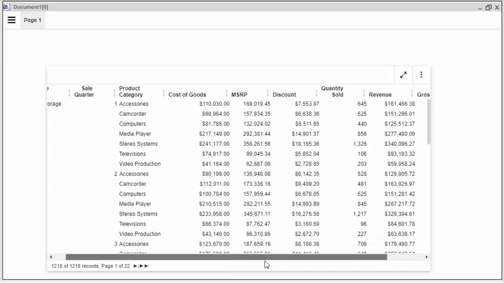This screenshot has height=283, width=504.
Task: Click the Product Category column header
Action: tap(131, 92)
